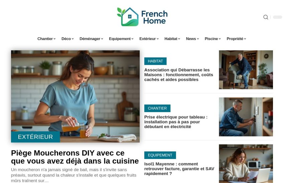
Task: Expand the Habitat menu chevron
Action: click(179, 39)
